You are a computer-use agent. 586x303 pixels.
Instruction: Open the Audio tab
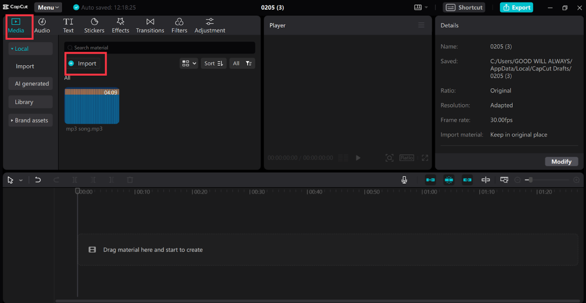tap(42, 26)
